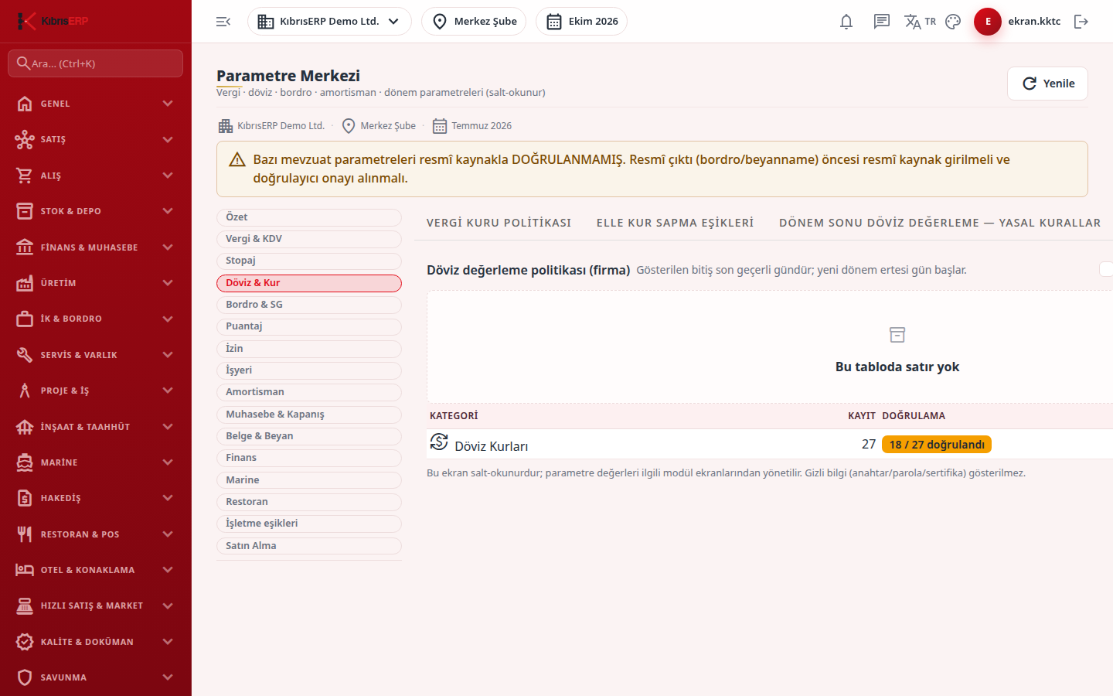The height and width of the screenshot is (696, 1113).
Task: Select the Özet category tab
Action: (x=309, y=217)
